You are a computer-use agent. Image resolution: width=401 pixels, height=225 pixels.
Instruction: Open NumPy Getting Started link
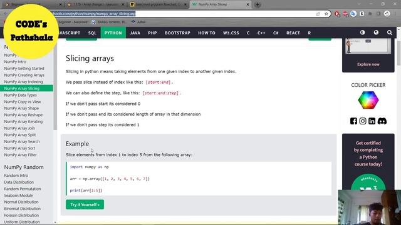[24, 68]
